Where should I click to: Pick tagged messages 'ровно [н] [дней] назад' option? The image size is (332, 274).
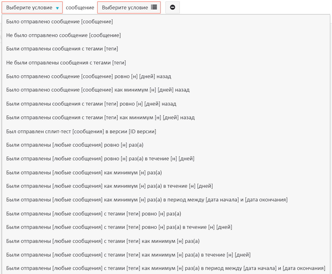(x=91, y=104)
